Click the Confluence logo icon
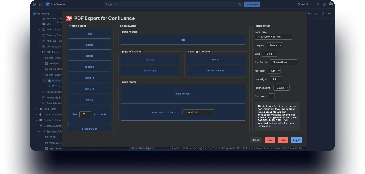This screenshot has width=365, height=174. [47, 4]
